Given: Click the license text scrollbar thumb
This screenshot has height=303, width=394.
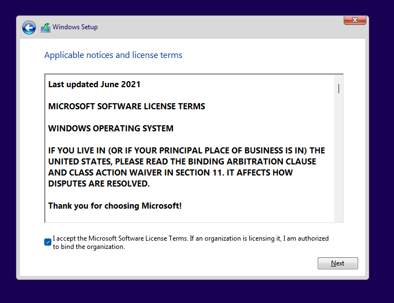Looking at the screenshot, I should coord(339,89).
